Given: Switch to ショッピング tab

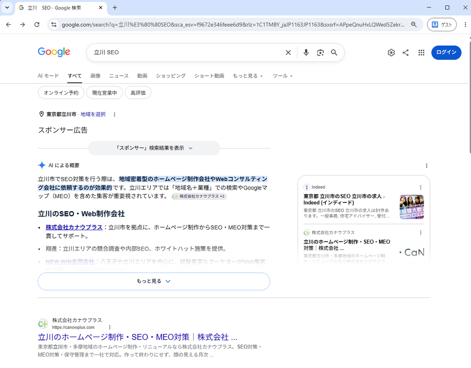Looking at the screenshot, I should [171, 76].
